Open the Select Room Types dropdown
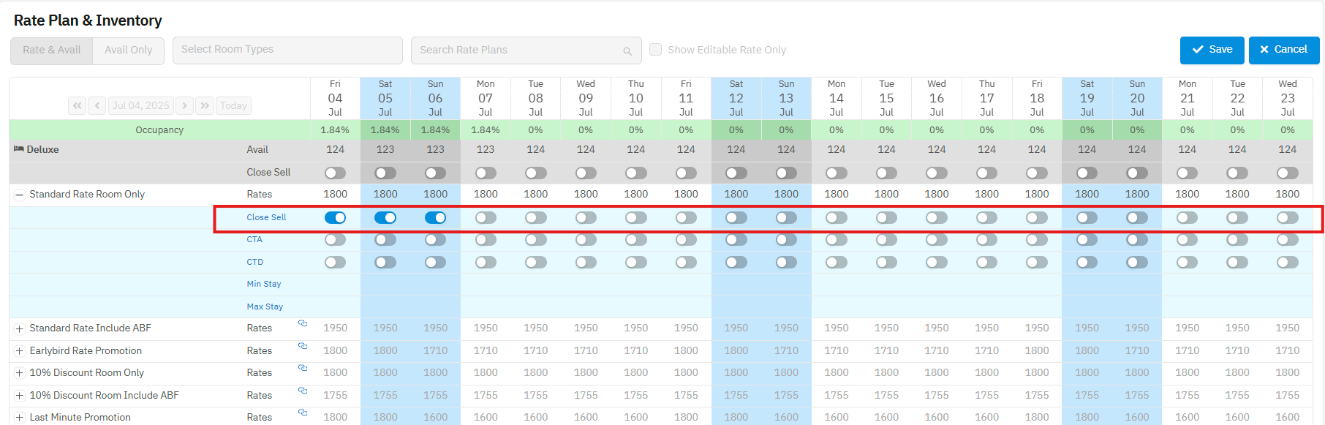Viewport: 1325px width, 425px height. coord(287,50)
